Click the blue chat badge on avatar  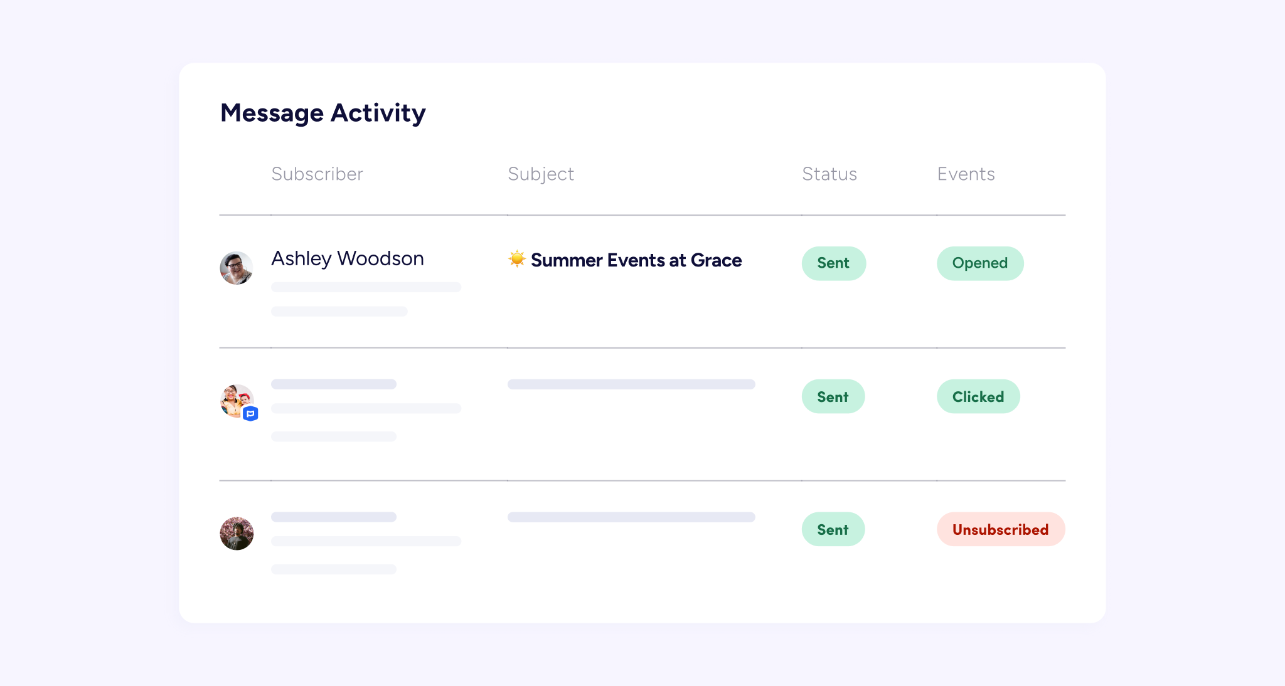(250, 414)
